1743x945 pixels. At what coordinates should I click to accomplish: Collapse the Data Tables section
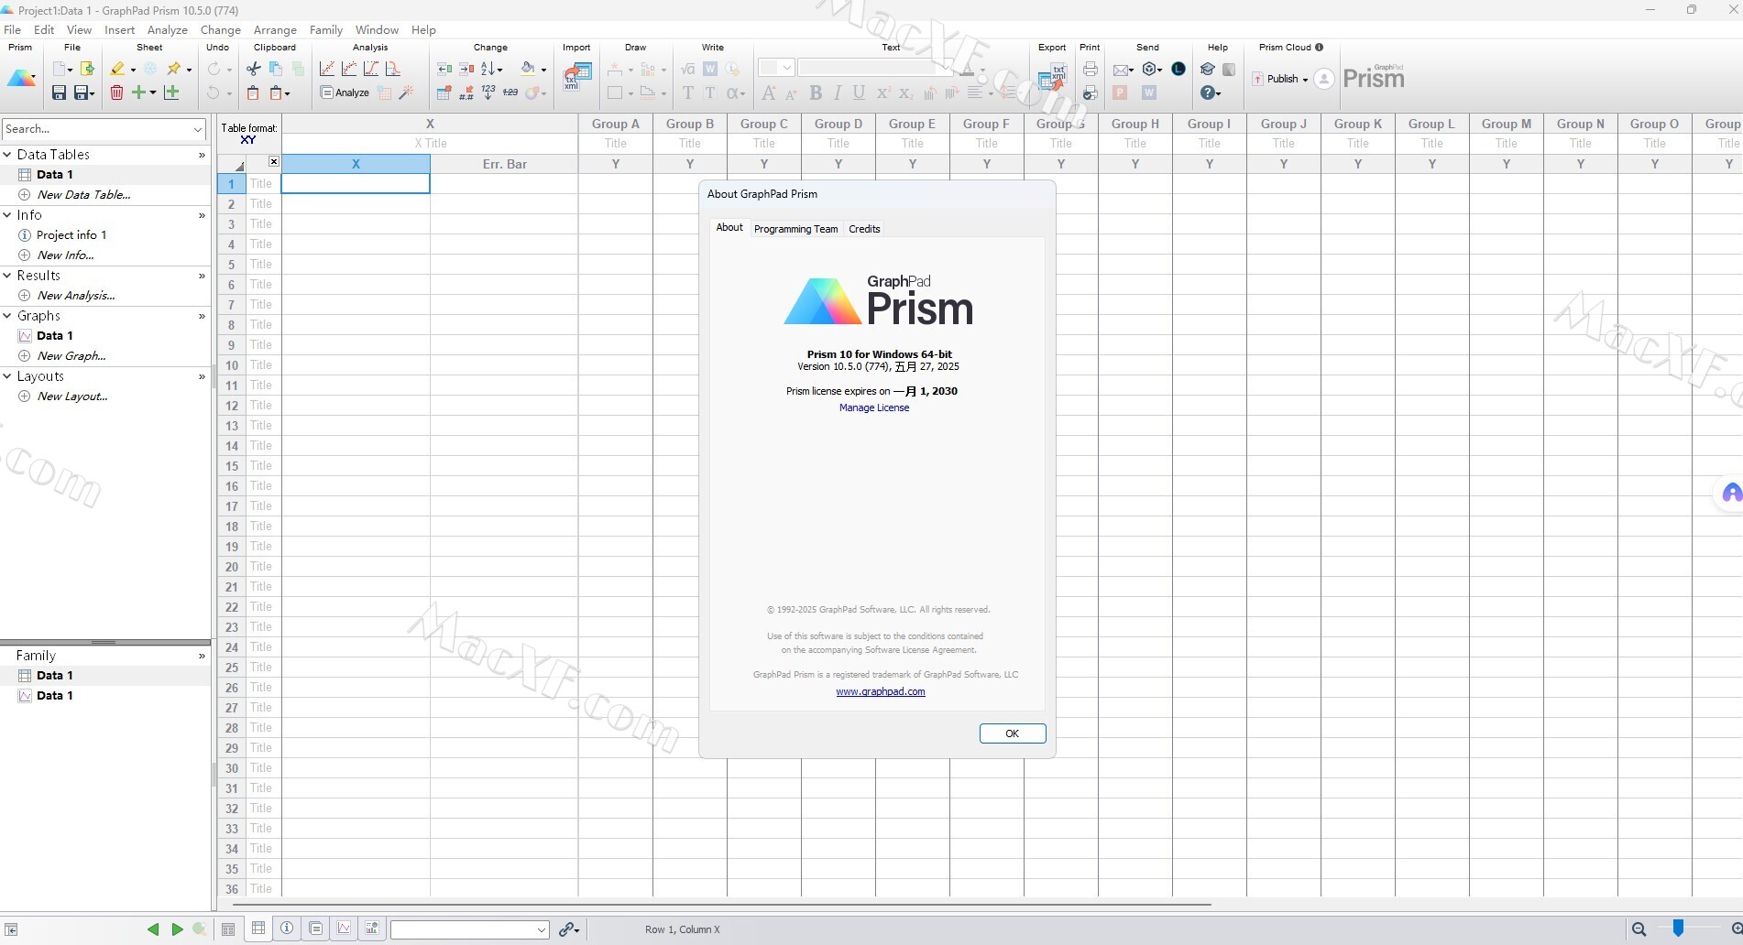click(7, 155)
